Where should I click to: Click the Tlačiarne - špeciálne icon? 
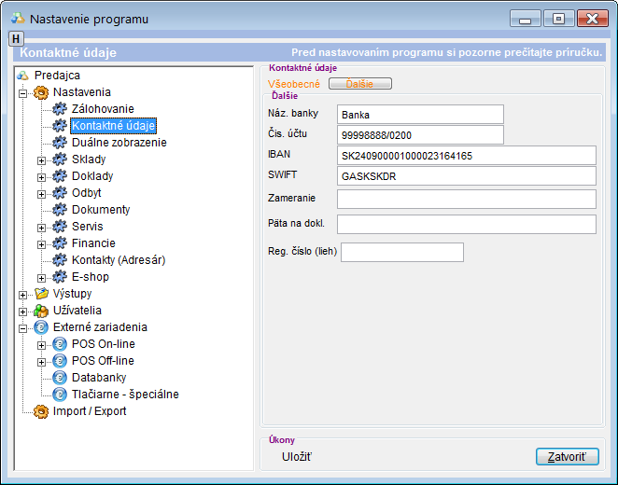click(60, 395)
